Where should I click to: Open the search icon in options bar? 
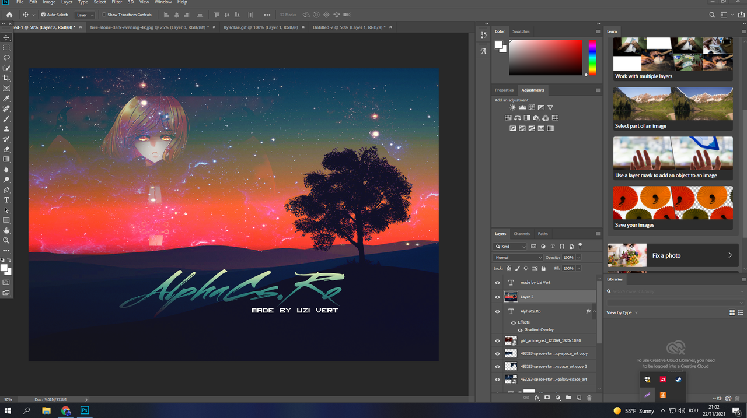point(712,15)
